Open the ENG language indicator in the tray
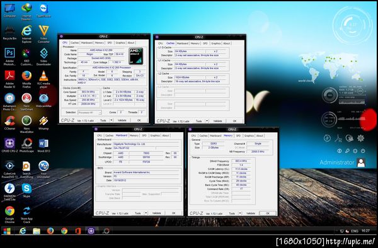The image size is (378, 248). (354, 231)
